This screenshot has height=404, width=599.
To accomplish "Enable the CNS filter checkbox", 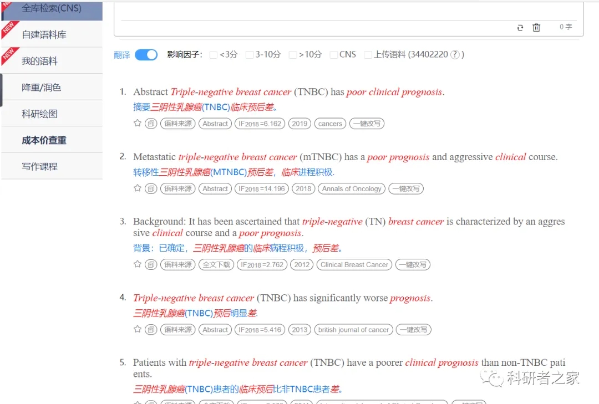I will pos(333,55).
